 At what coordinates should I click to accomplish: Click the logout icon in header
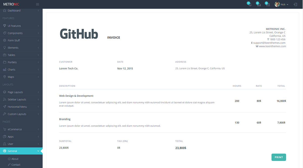pos(295,4)
